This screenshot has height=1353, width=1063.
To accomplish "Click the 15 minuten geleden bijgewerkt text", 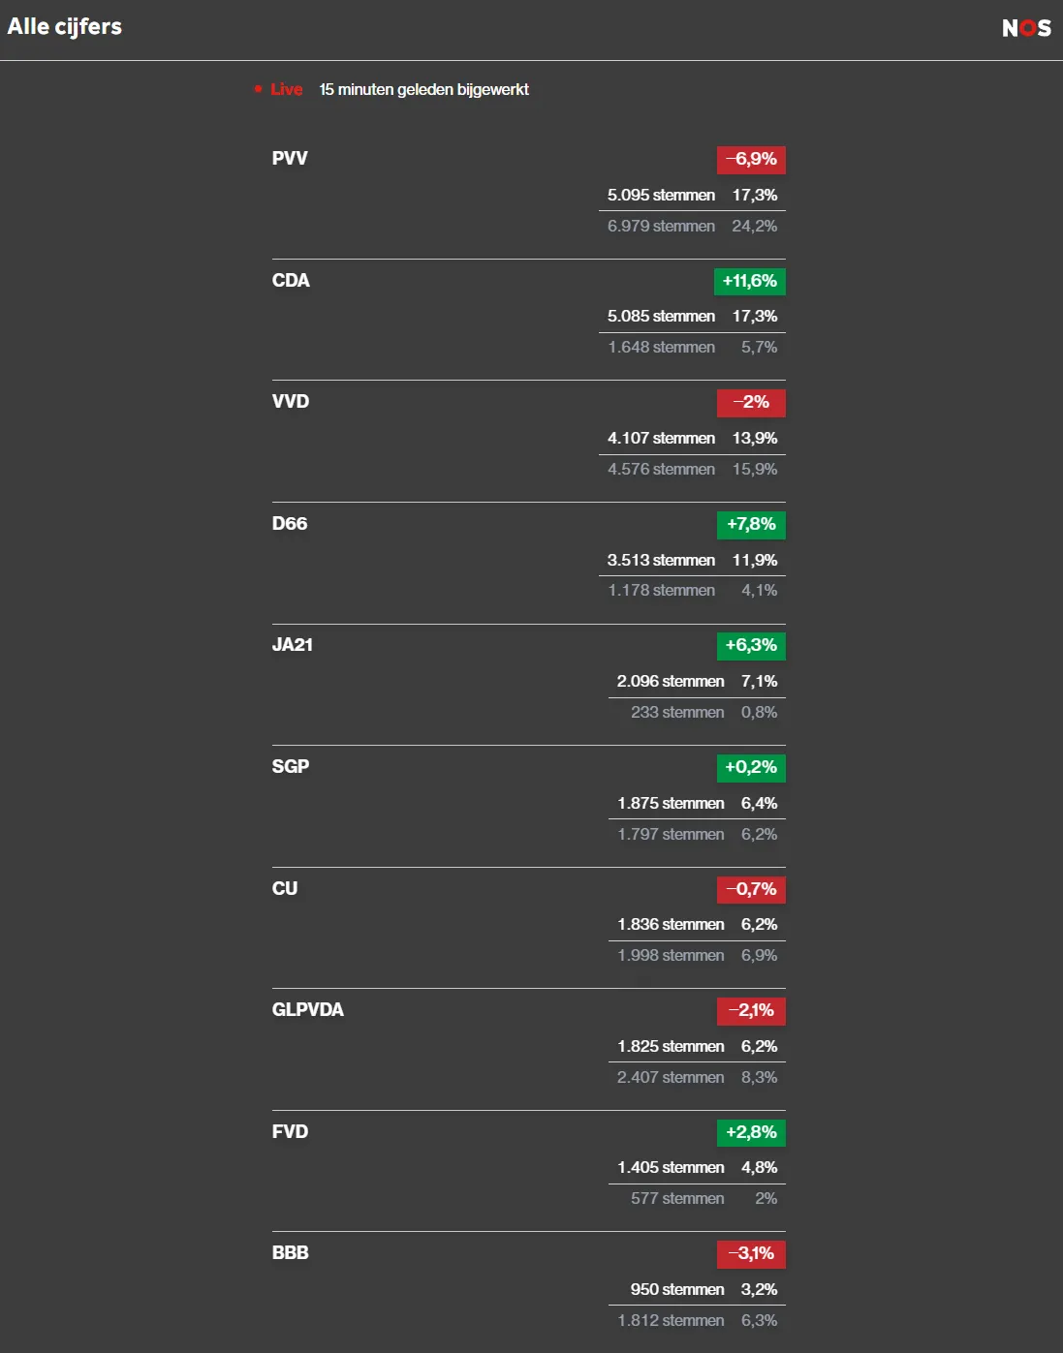I will [423, 89].
